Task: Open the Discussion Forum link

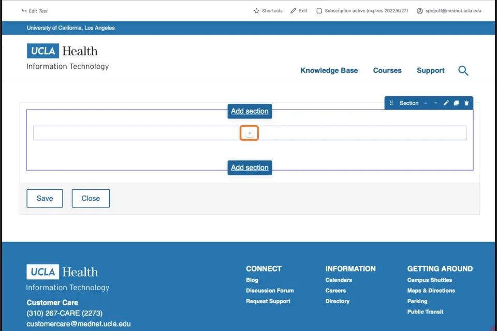Action: pos(270,290)
